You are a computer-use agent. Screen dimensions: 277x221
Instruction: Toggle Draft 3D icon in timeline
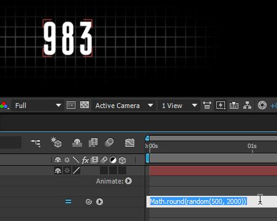pyautogui.click(x=56, y=142)
